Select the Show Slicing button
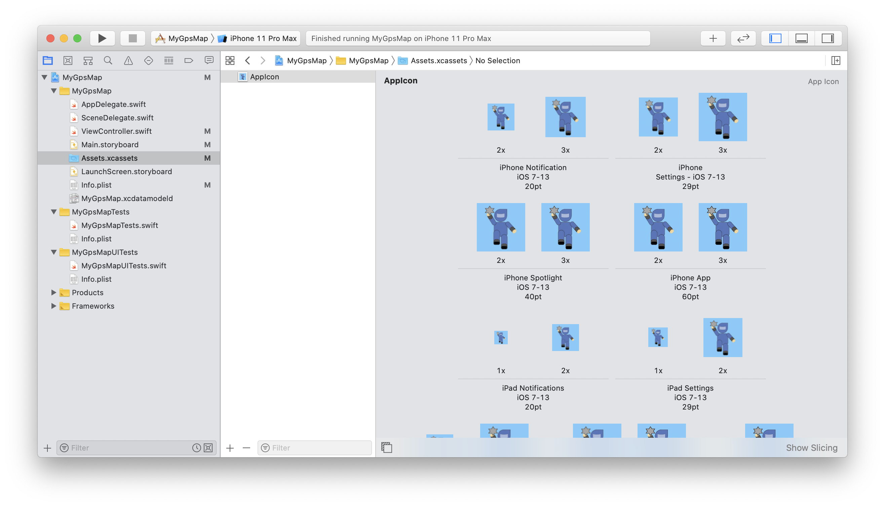 pos(811,448)
